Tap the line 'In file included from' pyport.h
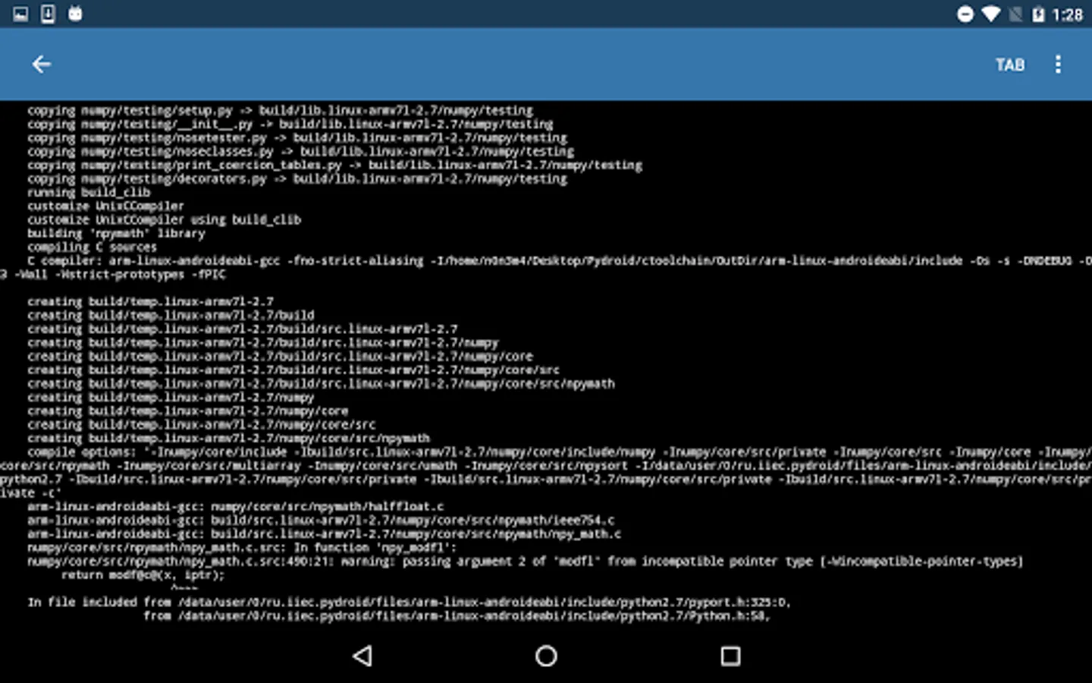Viewport: 1092px width, 683px height. (409, 603)
